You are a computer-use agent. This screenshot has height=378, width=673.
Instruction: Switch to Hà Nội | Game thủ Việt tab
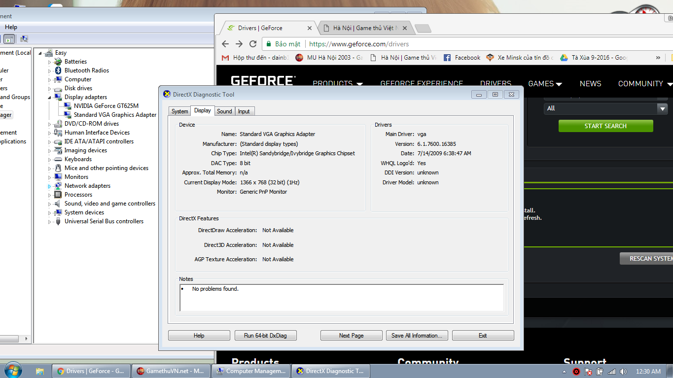tap(365, 28)
